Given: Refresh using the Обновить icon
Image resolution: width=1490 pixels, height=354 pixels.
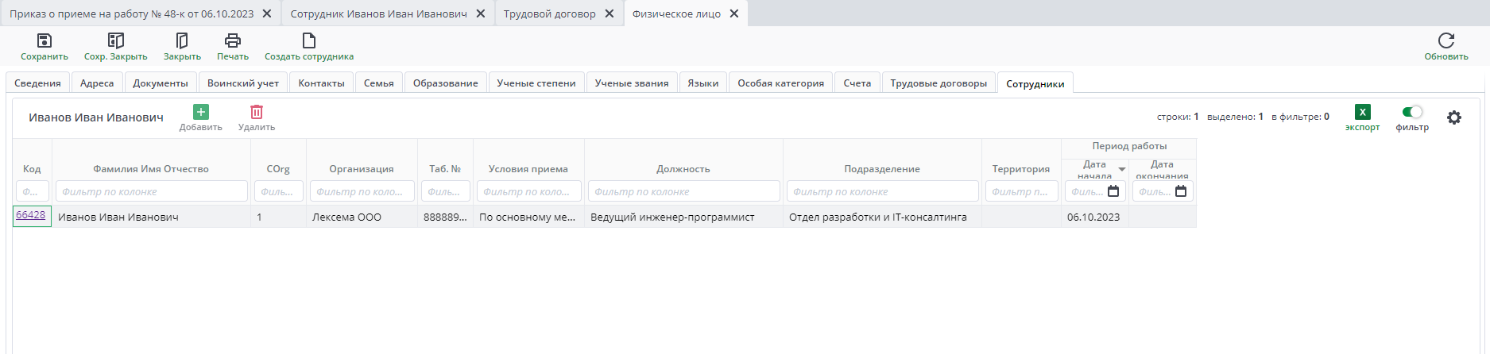Looking at the screenshot, I should click(1445, 40).
